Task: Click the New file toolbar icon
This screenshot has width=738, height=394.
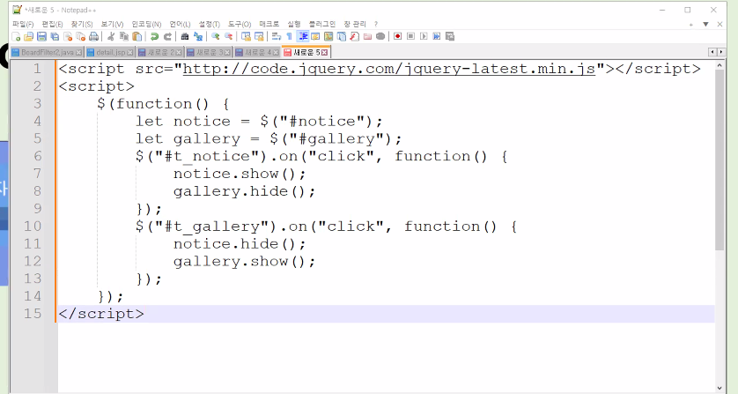Action: pyautogui.click(x=16, y=36)
